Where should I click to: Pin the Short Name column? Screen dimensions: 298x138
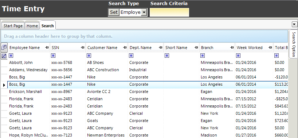[196, 48]
